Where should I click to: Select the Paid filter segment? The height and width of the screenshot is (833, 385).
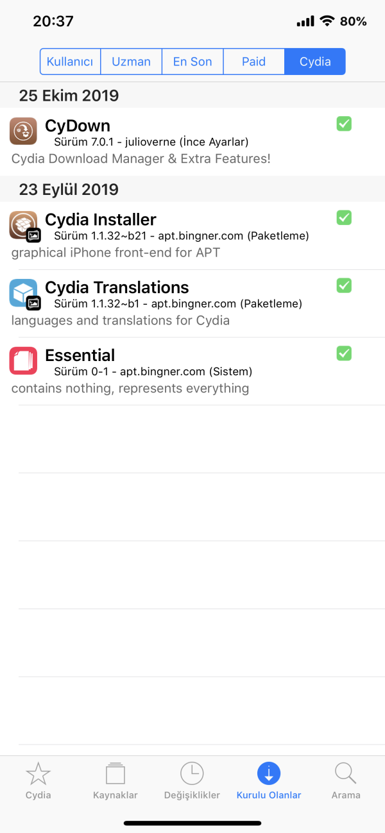pos(253,62)
